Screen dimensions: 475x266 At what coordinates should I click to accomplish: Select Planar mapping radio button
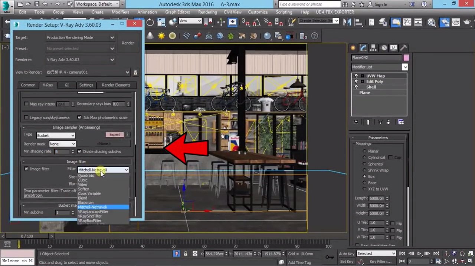[364, 151]
